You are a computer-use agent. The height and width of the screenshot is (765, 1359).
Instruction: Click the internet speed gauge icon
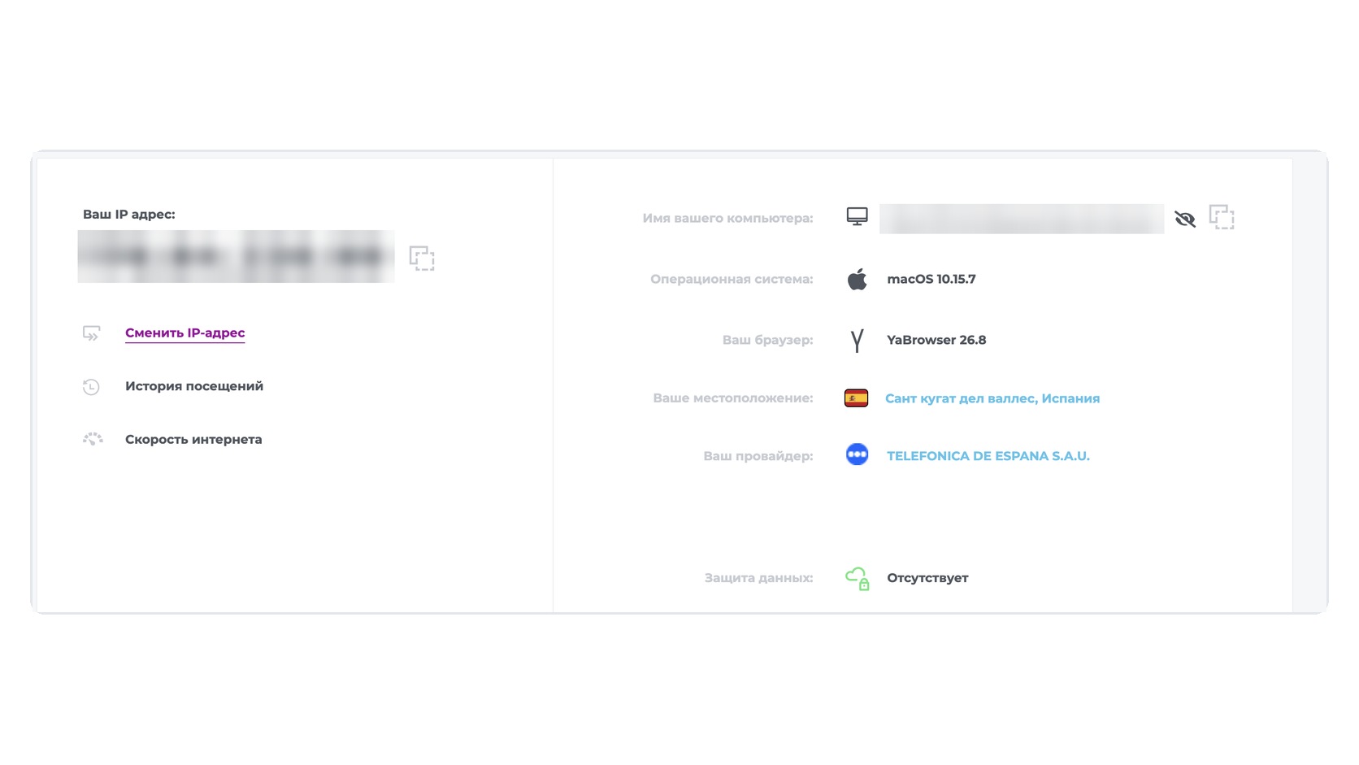click(93, 439)
